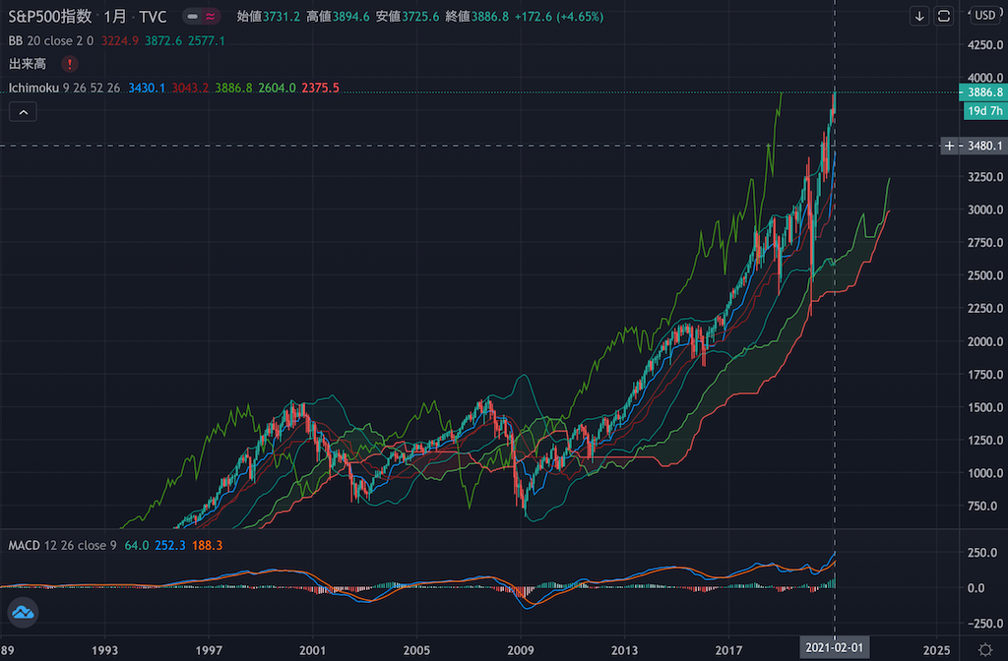1008x661 pixels.
Task: Click 2009 on the time axis
Action: click(521, 650)
